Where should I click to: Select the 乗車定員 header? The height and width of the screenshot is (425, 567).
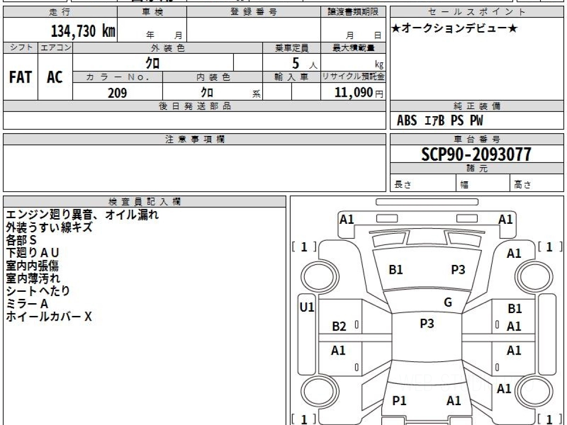[292, 48]
